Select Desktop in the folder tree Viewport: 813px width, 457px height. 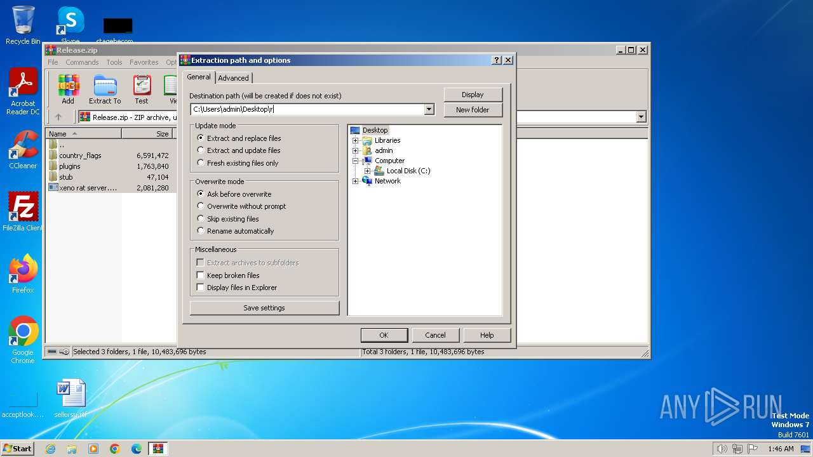click(375, 130)
